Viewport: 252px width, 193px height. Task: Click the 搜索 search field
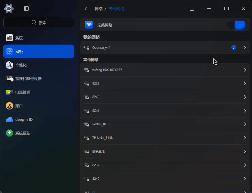tap(39, 23)
